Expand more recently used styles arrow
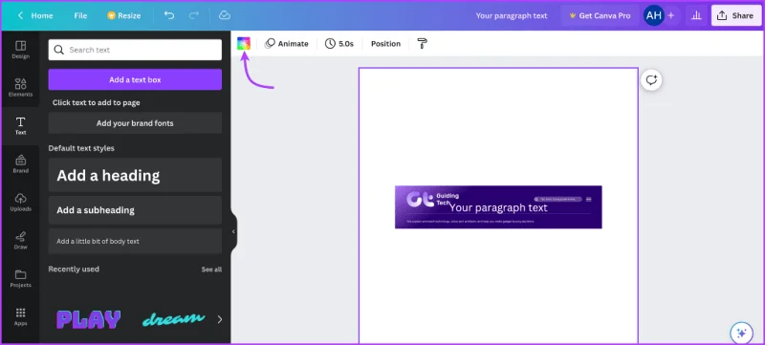765x345 pixels. tap(220, 319)
